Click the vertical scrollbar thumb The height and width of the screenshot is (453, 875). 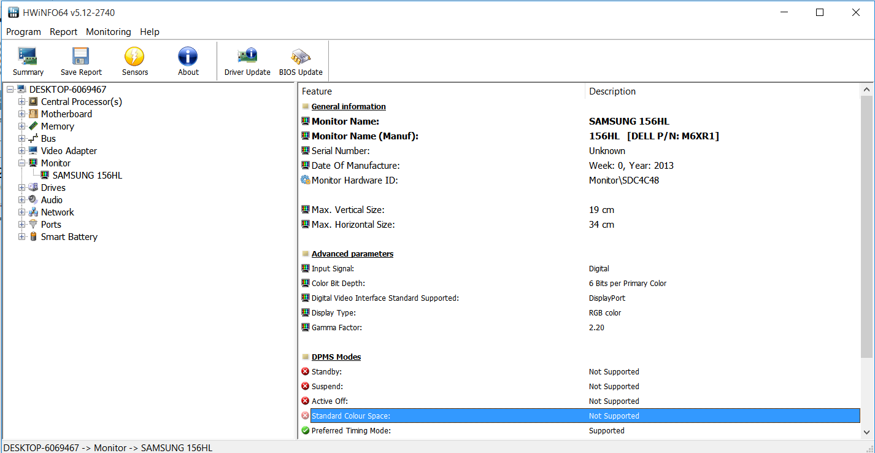click(866, 227)
